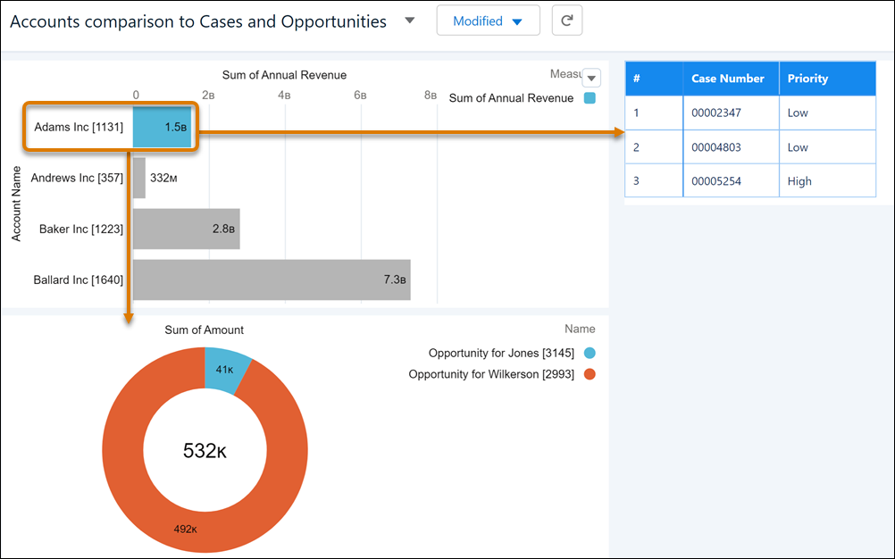Viewport: 895px width, 559px height.
Task: Click the Adams Inc [1131] axis label
Action: (79, 127)
